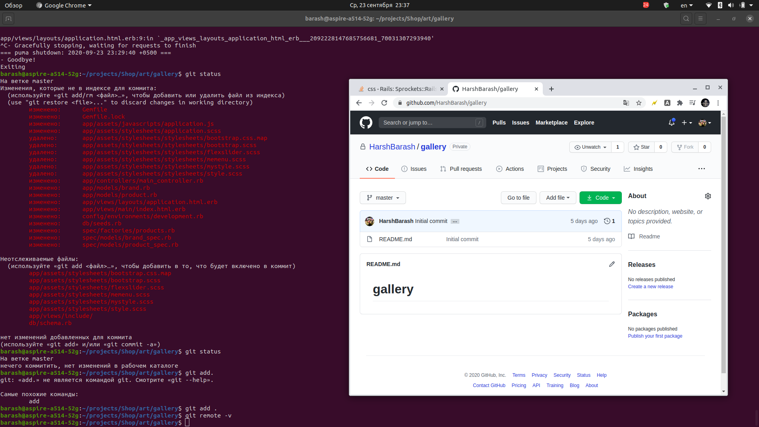Open the en keyboard layout dropdown
759x427 pixels.
[687, 5]
